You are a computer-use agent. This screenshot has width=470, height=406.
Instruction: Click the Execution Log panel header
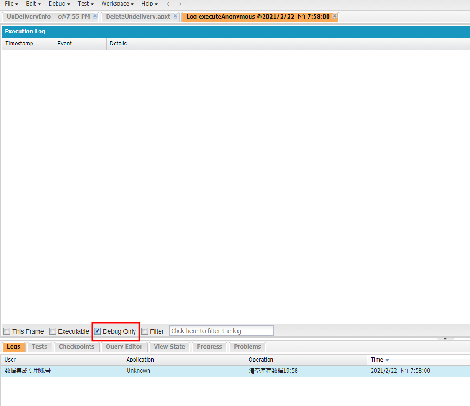click(236, 32)
